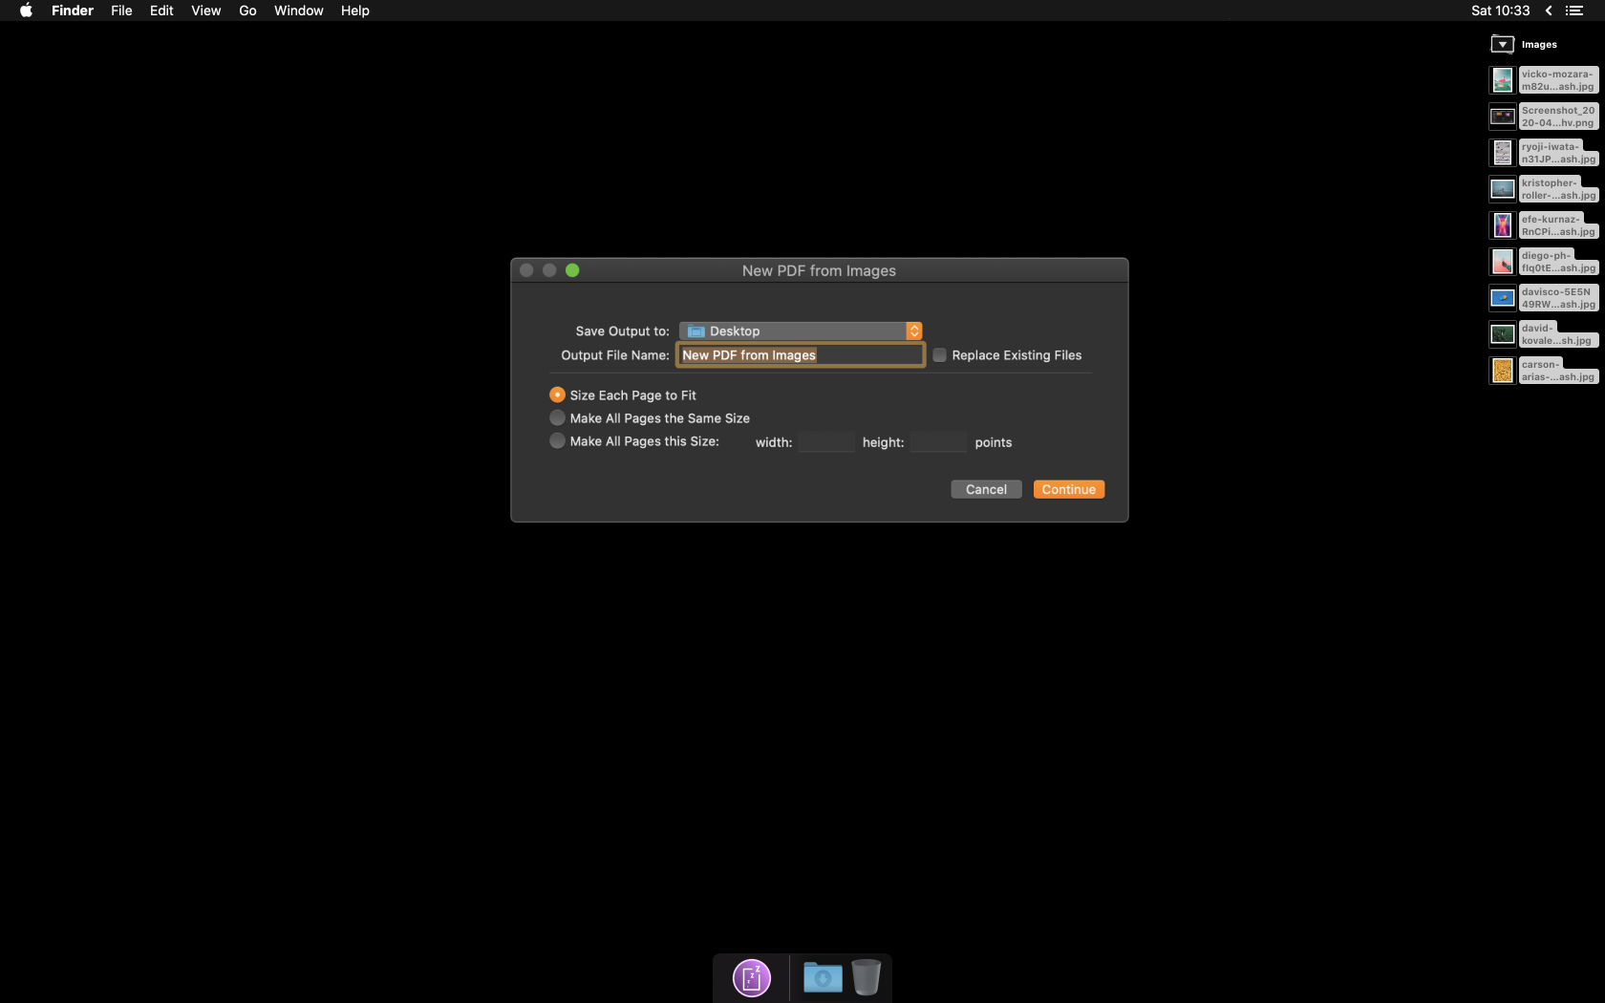This screenshot has width=1605, height=1003.
Task: Select diego-ph image file icon
Action: (x=1503, y=262)
